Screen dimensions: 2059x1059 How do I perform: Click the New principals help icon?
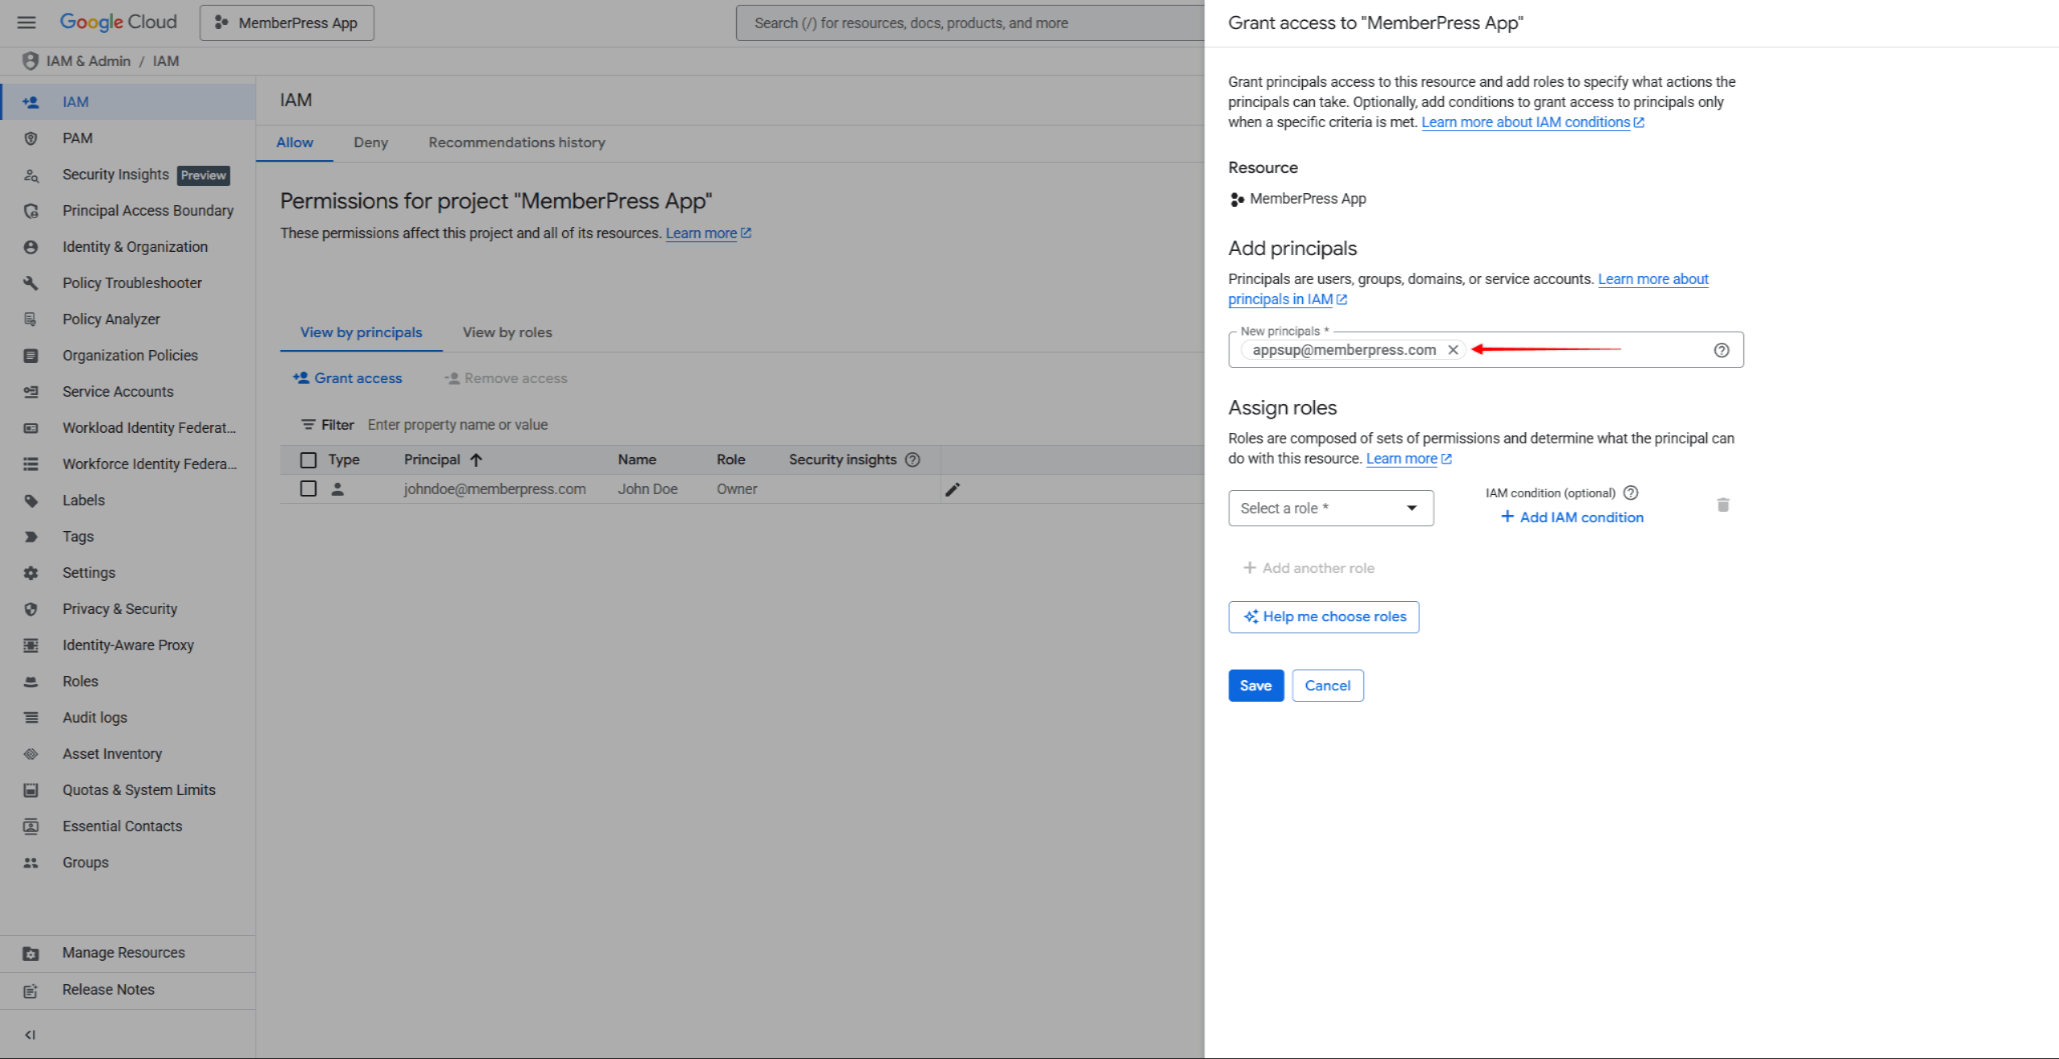[x=1721, y=350]
